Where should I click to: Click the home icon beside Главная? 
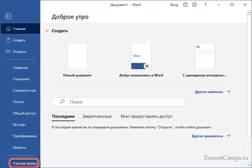(8, 29)
